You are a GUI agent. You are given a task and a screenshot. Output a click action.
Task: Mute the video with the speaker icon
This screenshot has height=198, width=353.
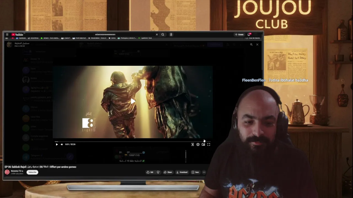click(x=62, y=144)
